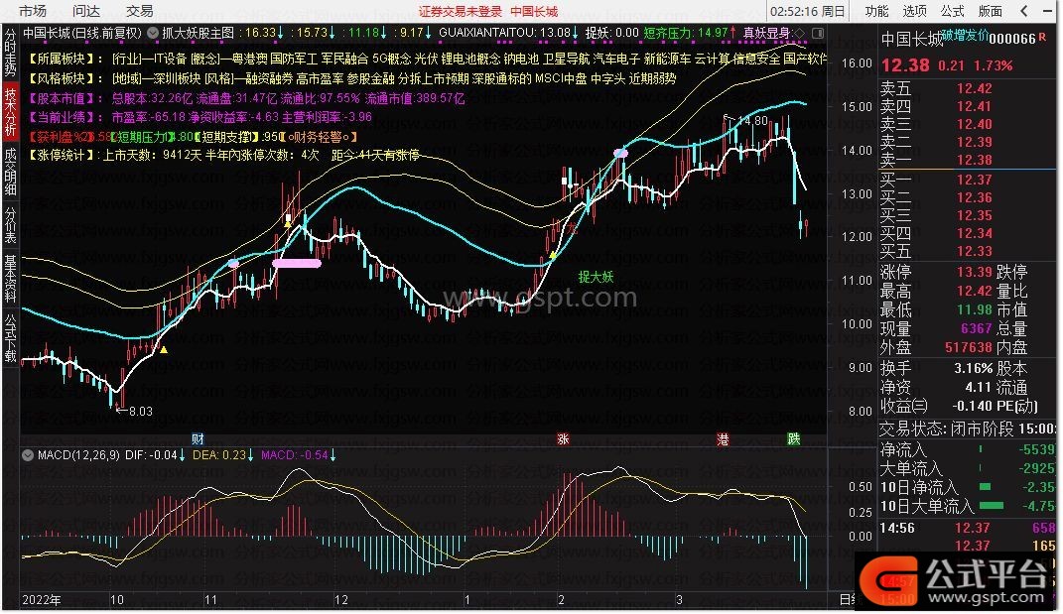The image size is (1063, 614).
Task: Click stock code 000066
Action: click(x=1012, y=40)
